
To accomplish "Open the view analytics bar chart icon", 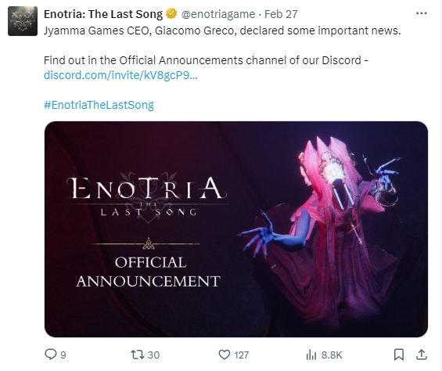I will (311, 355).
